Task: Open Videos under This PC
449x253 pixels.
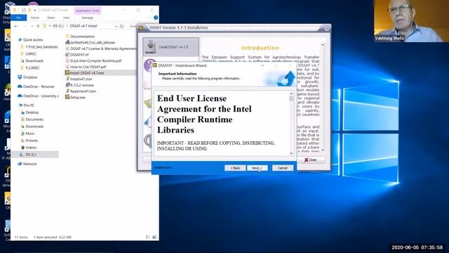Action: tap(31, 148)
